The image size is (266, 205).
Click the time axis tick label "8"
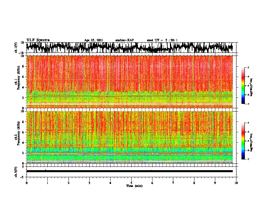point(194,183)
